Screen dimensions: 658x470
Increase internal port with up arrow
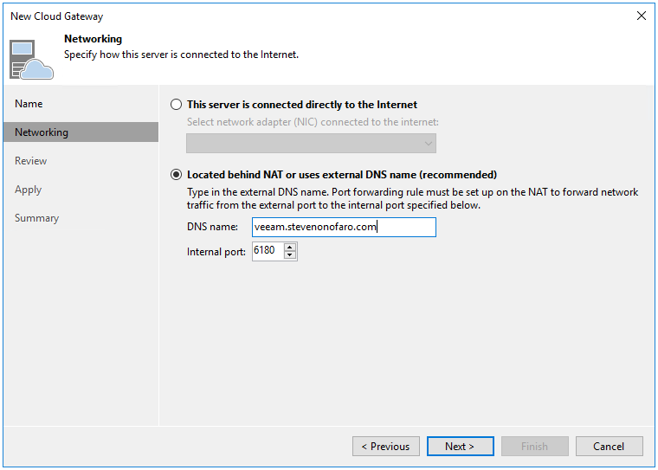pos(290,248)
